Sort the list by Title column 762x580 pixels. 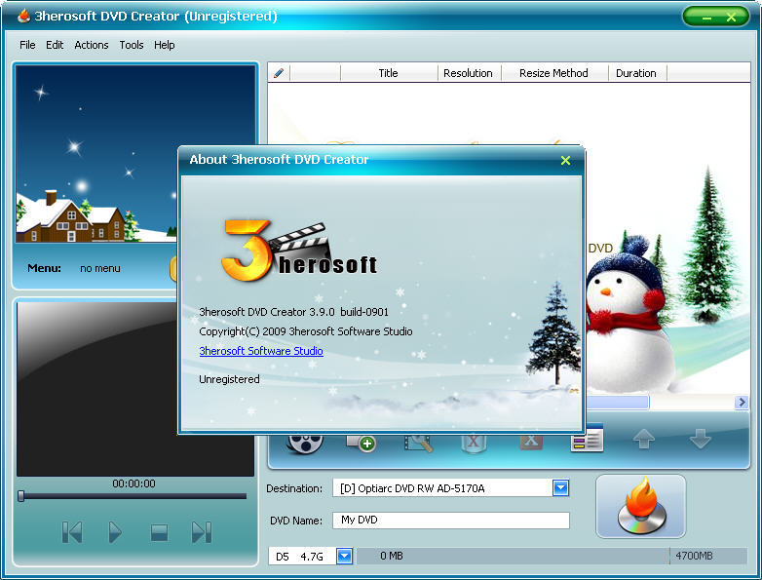(388, 73)
